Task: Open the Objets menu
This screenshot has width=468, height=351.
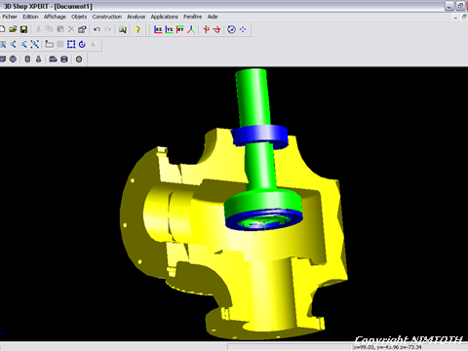Action: 79,17
